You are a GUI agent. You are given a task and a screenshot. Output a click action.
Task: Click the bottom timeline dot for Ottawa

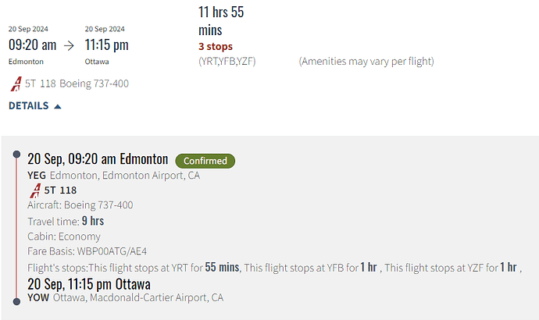(x=16, y=301)
